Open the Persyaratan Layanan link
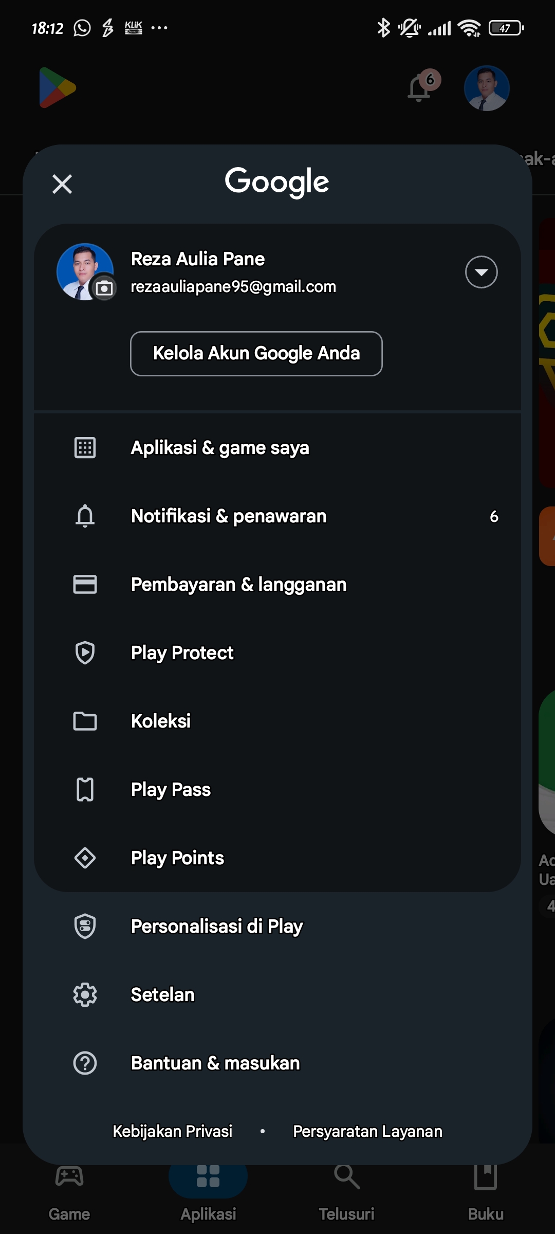Image resolution: width=555 pixels, height=1234 pixels. 367,1131
